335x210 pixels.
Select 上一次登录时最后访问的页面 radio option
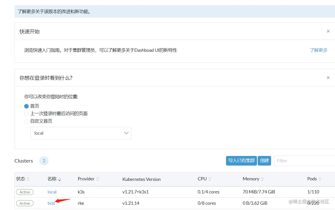pos(26,114)
